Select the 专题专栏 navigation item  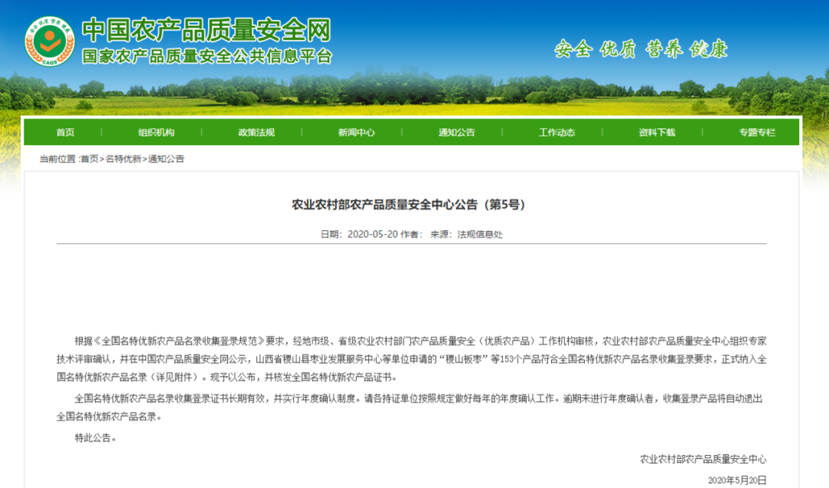tap(757, 132)
